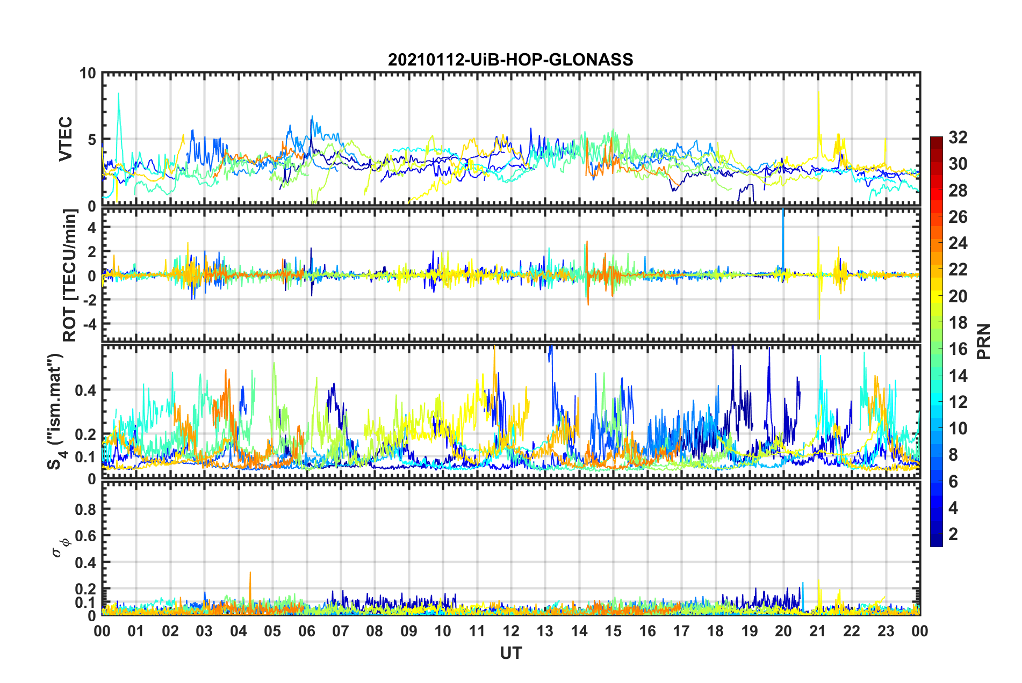Click sigma phi axis tick label 0.8
1022x683 pixels.
pyautogui.click(x=85, y=509)
